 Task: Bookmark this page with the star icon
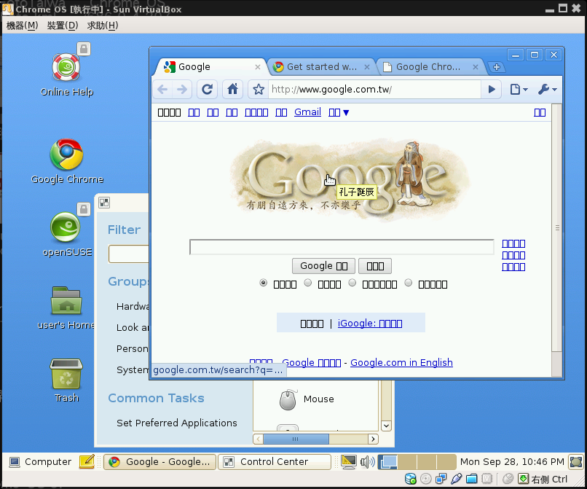(259, 89)
